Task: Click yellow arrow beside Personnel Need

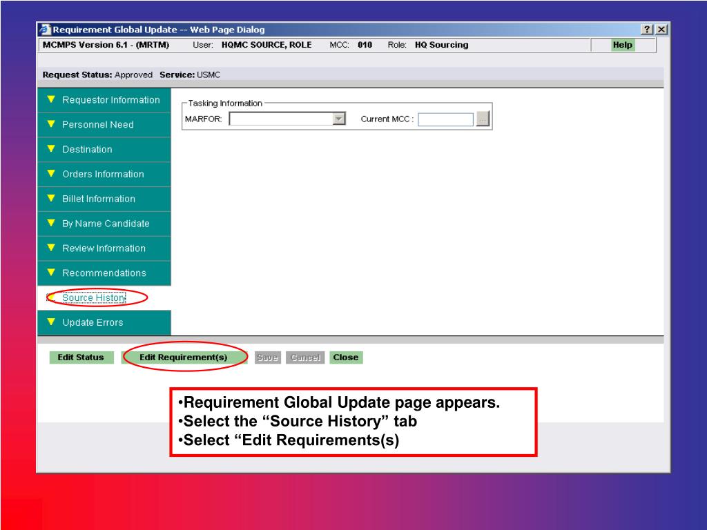Action: tap(51, 124)
